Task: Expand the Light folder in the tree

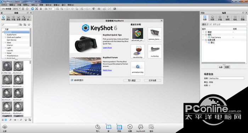Action: pos(5,48)
